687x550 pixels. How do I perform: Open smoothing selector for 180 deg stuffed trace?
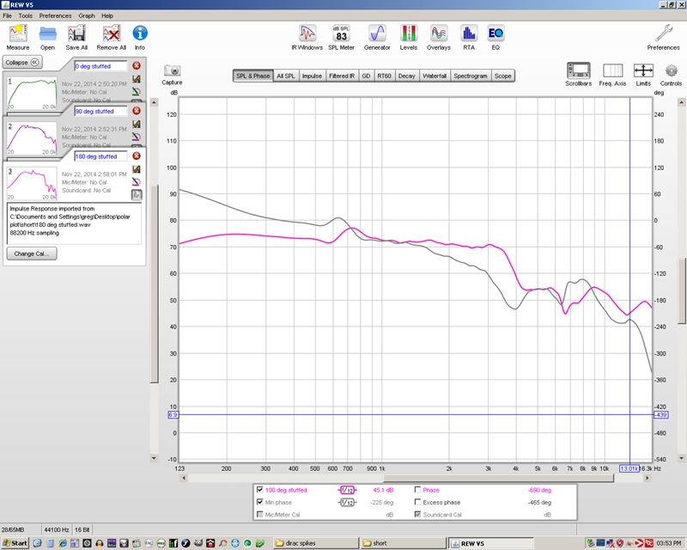[347, 490]
